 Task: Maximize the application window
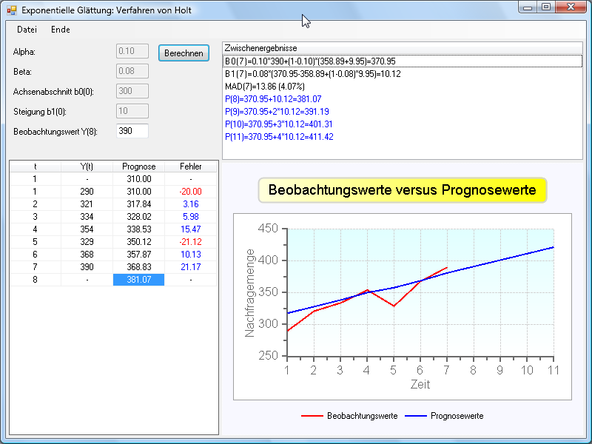pos(546,7)
